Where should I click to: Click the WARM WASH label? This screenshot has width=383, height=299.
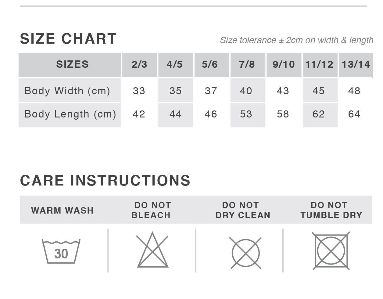pos(62,211)
